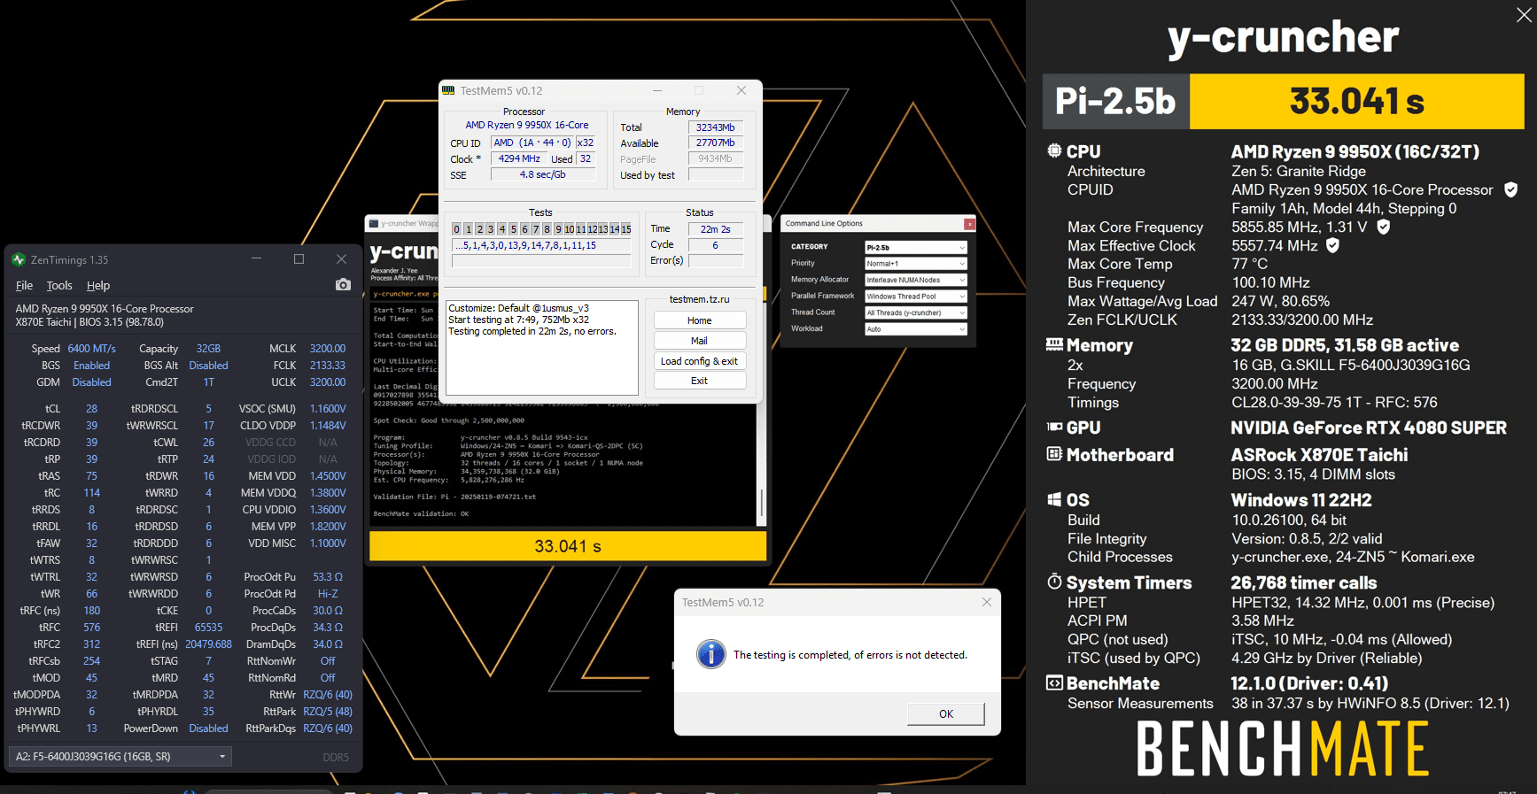Click the yellow 33.041 s result bar in wrapper

pos(568,546)
